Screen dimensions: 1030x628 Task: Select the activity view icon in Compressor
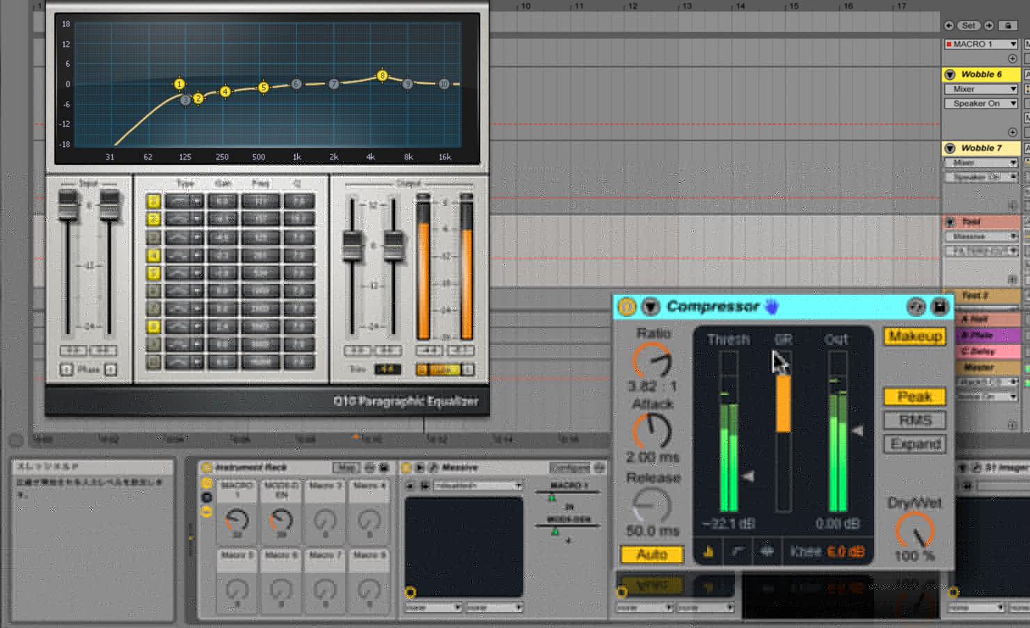pos(767,551)
